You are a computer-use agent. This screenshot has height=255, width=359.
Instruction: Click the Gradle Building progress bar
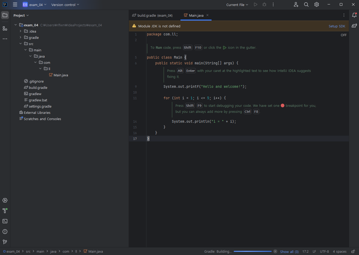[252, 251]
